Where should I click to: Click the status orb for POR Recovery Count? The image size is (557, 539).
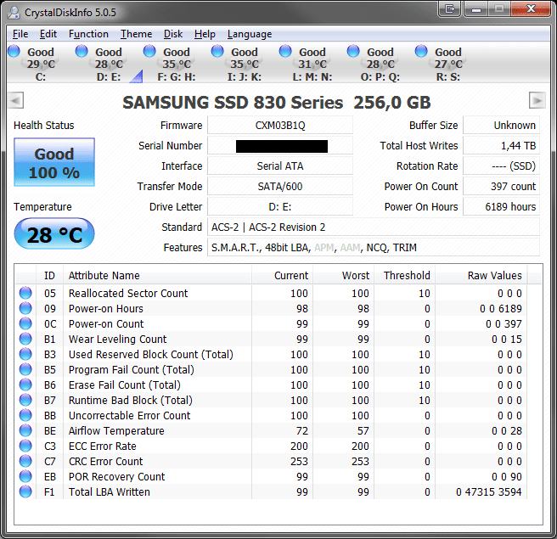click(25, 476)
